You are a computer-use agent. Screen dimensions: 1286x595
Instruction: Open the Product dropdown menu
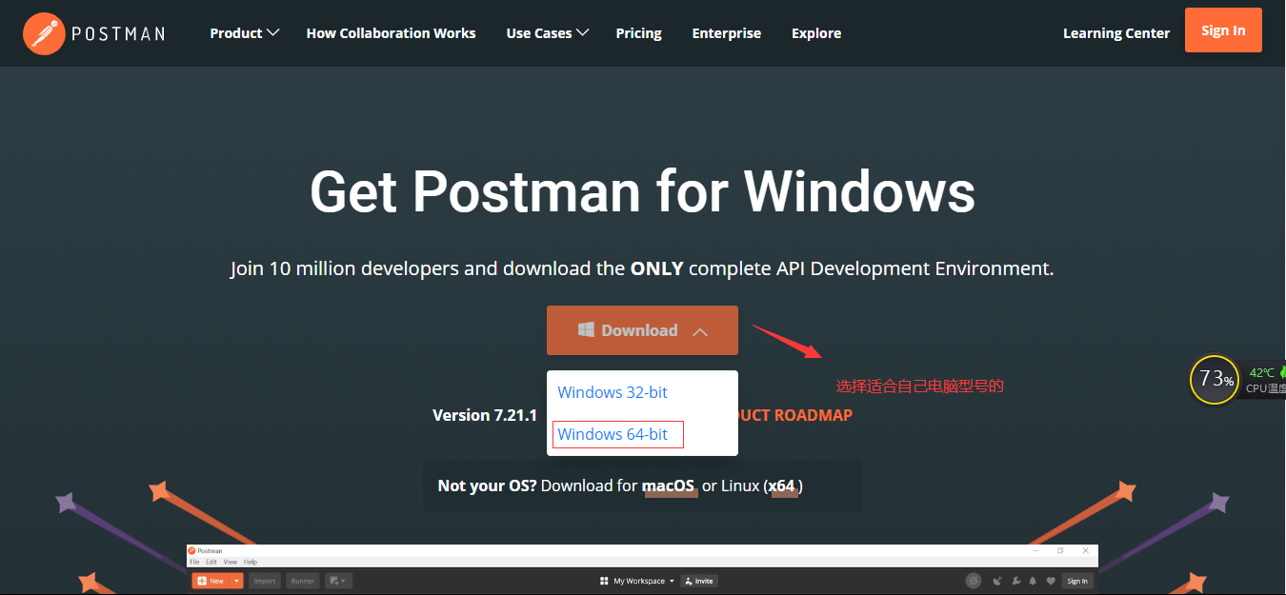click(244, 33)
